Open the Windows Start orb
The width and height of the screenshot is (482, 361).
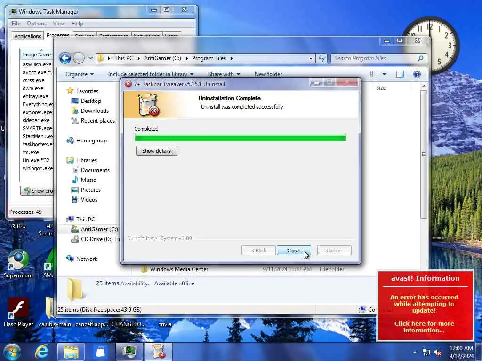tap(12, 352)
